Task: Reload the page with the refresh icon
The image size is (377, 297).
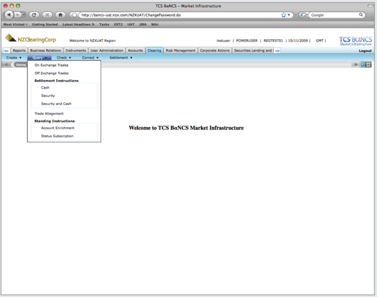Action: (x=34, y=15)
